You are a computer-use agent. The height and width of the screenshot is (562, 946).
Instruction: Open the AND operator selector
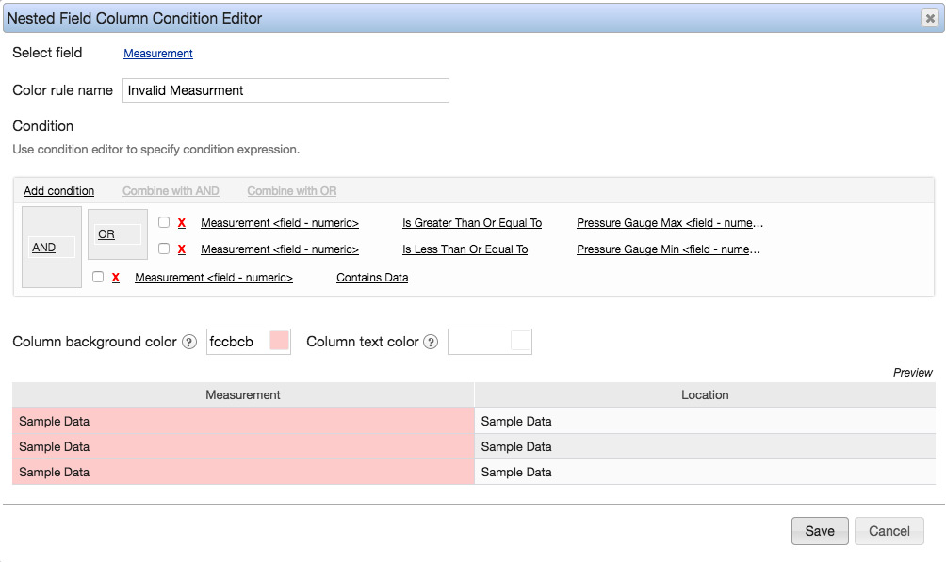point(50,246)
